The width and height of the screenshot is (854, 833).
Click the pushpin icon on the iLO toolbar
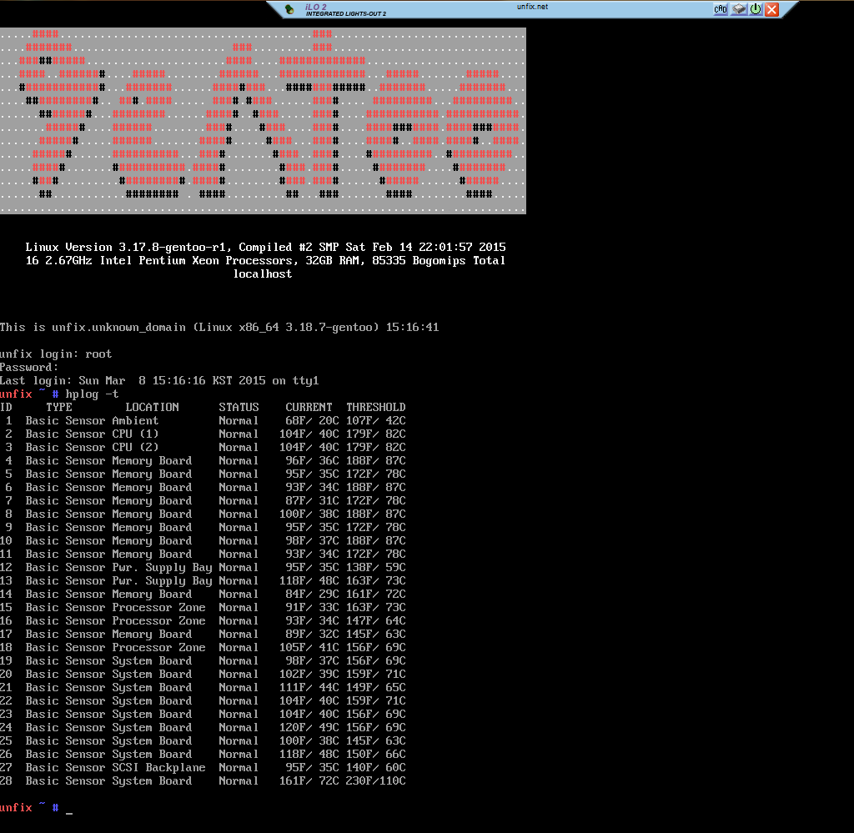pos(289,10)
